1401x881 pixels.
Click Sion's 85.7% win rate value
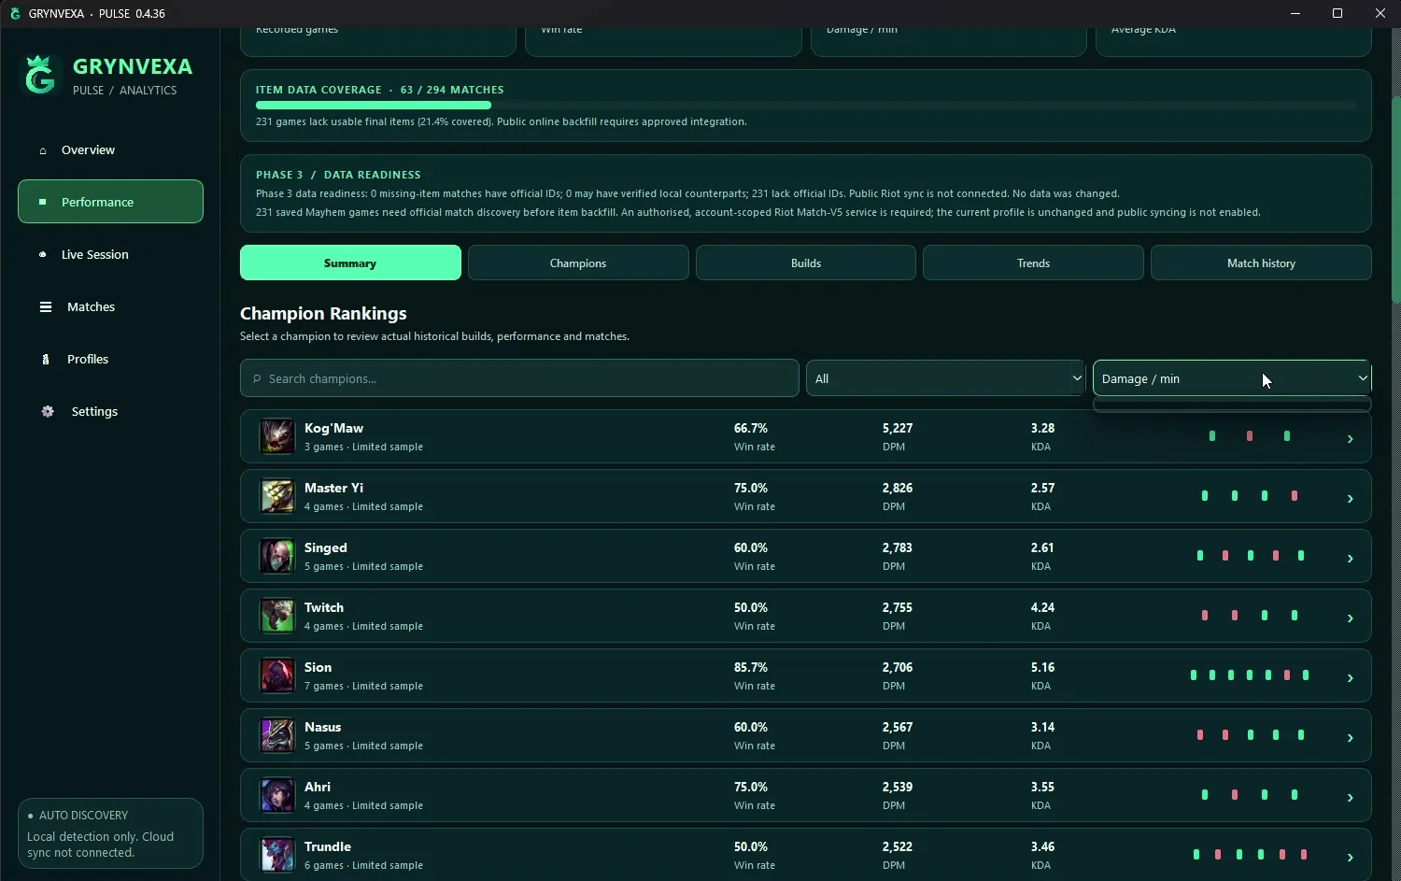(751, 667)
